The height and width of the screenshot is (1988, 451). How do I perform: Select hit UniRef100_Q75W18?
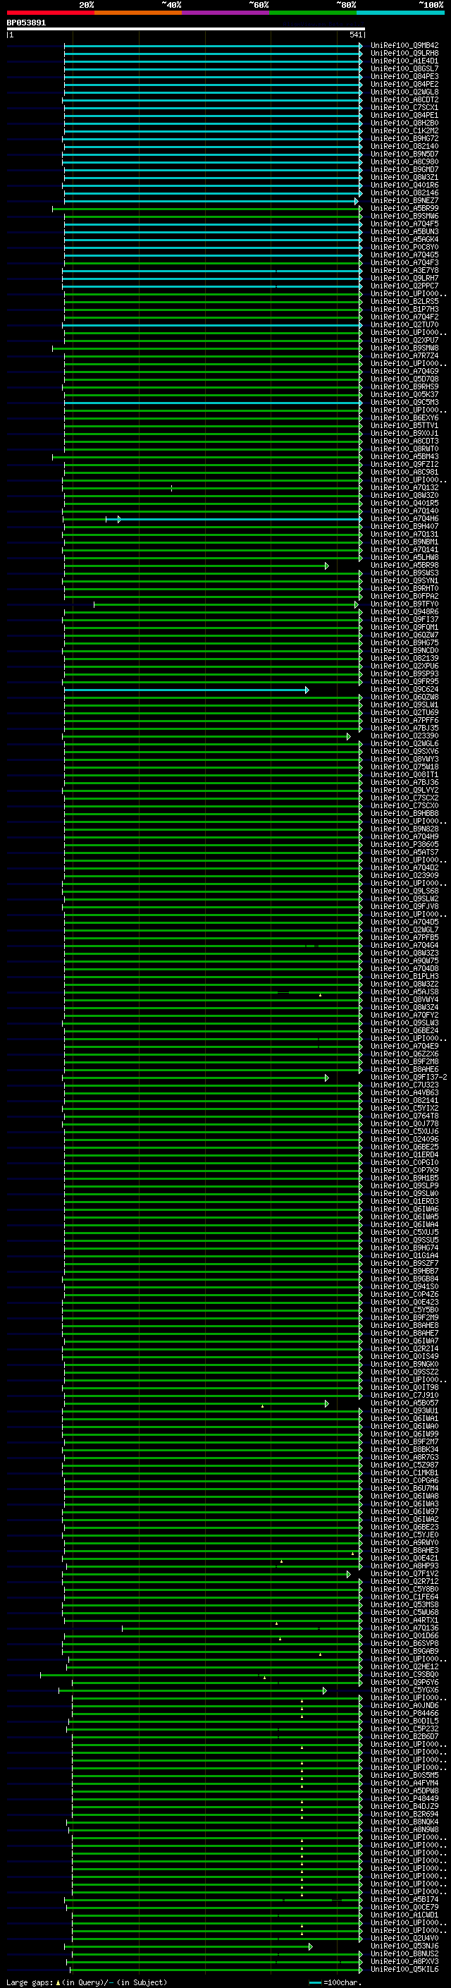point(404,767)
